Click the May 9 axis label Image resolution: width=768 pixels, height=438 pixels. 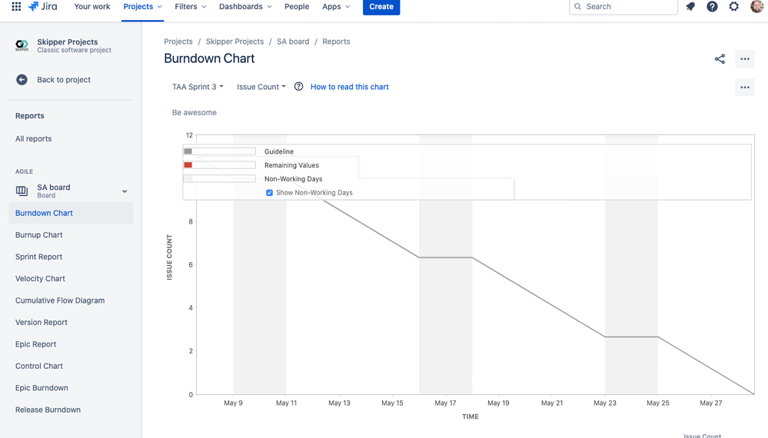point(233,403)
